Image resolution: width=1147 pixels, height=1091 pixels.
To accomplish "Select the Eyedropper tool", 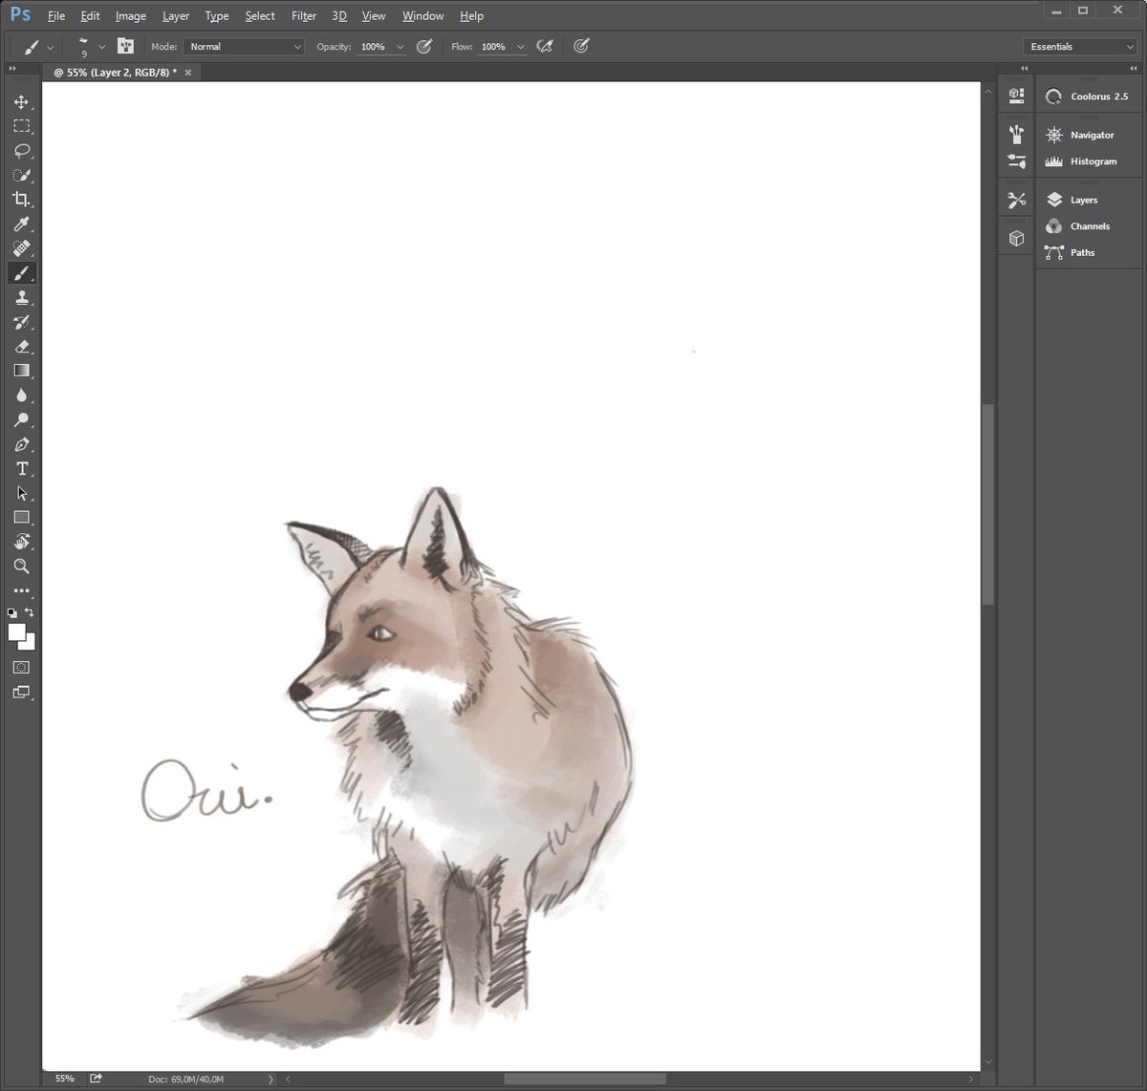I will tap(21, 225).
